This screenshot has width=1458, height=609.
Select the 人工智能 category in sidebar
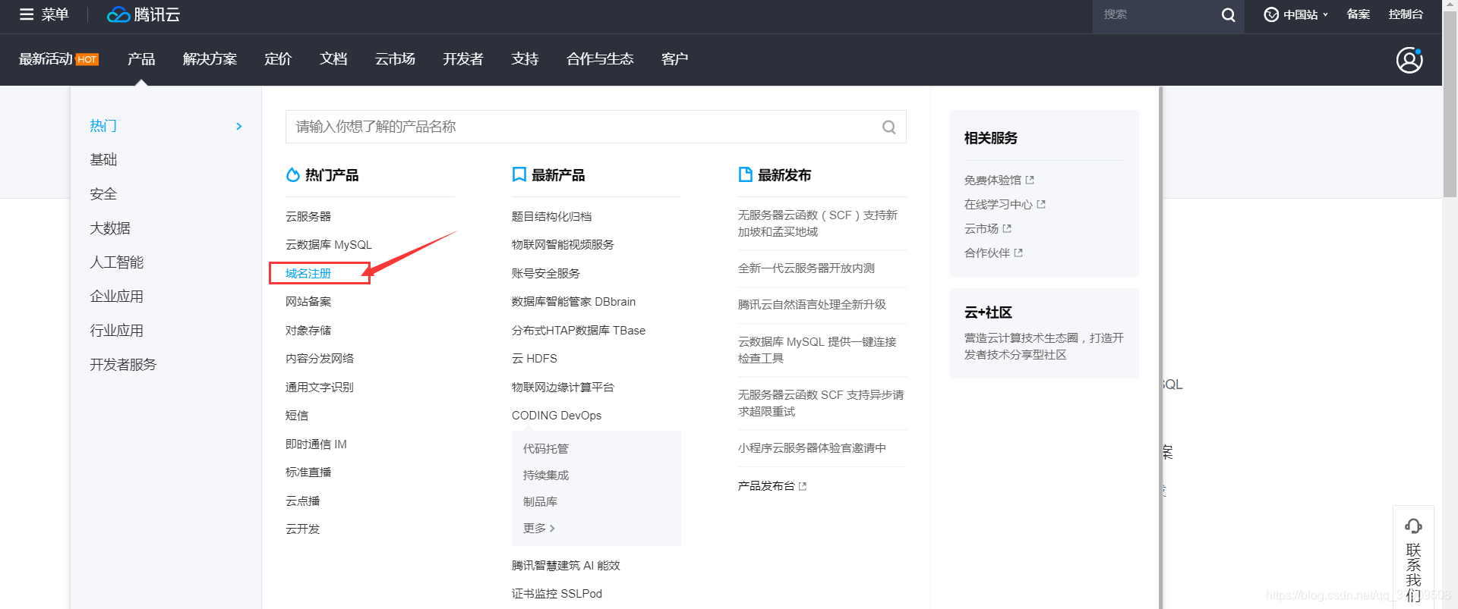click(x=117, y=262)
